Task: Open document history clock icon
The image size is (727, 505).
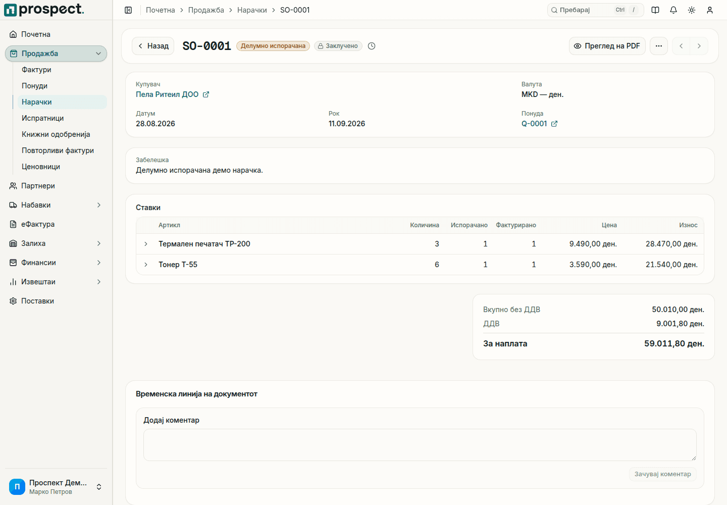Action: [372, 46]
